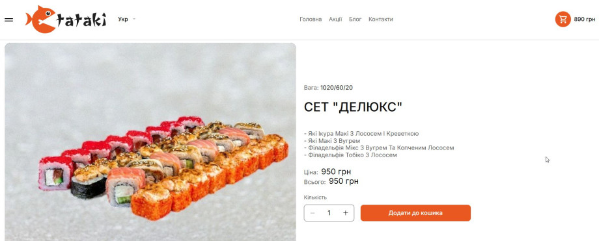Click the orange fish logo icon
Viewport: 599px width, 241px height.
40,19
